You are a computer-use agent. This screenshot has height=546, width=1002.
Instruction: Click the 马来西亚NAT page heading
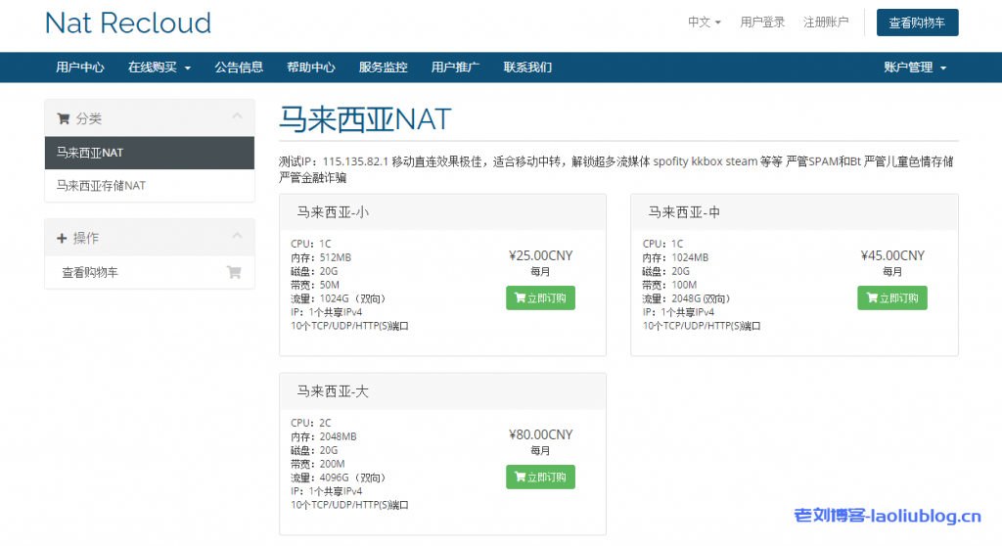[x=366, y=119]
